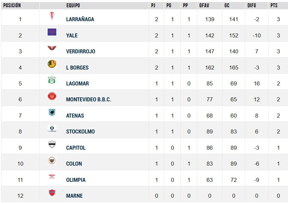Click the Stockolmo club logo icon
Image resolution: width=288 pixels, height=204 pixels.
pyautogui.click(x=52, y=128)
